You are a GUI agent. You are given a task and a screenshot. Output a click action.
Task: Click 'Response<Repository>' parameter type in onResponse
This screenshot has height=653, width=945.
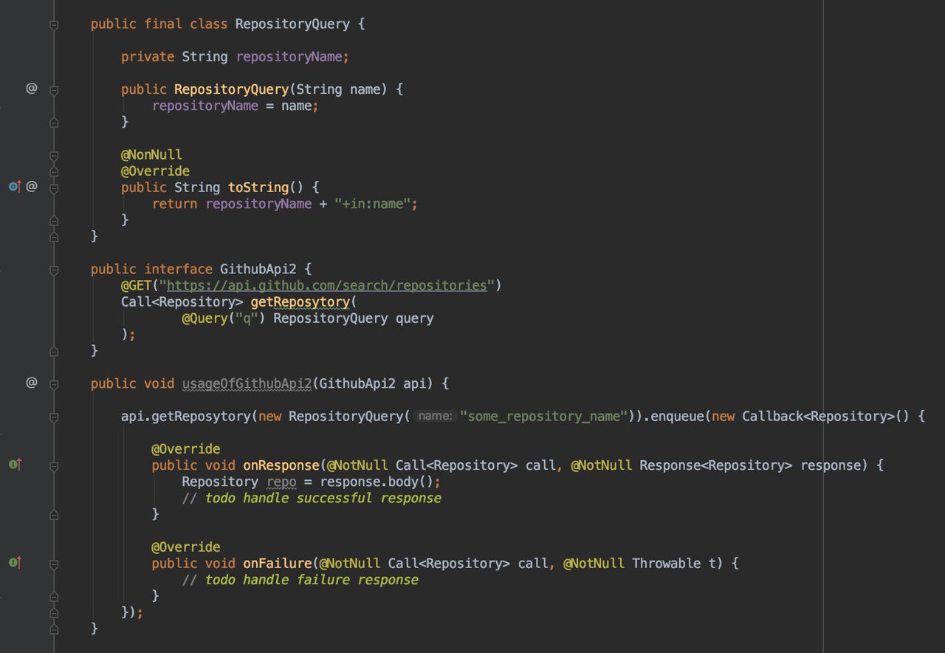[x=716, y=465]
